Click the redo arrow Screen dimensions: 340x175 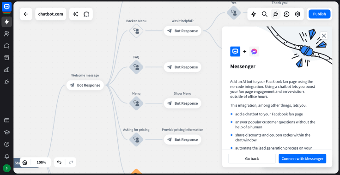coord(71,162)
